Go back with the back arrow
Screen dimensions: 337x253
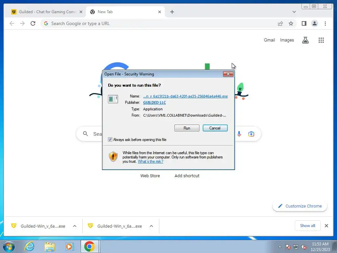pos(12,23)
